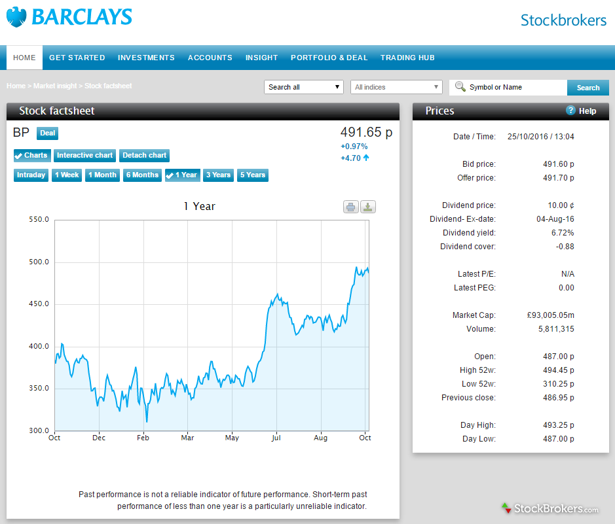This screenshot has height=524, width=615.
Task: Follow the Market insight breadcrumb
Action: [55, 86]
